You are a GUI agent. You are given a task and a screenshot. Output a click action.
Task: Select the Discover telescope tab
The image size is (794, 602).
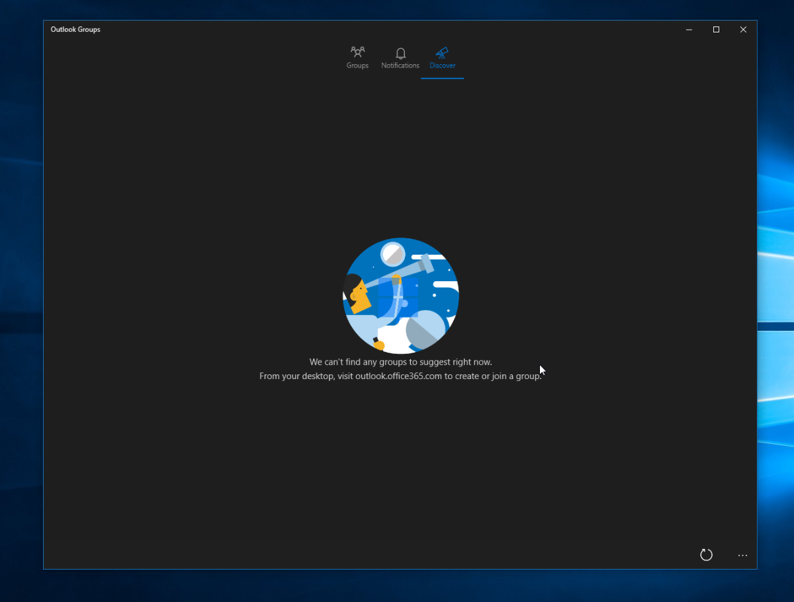tap(442, 58)
